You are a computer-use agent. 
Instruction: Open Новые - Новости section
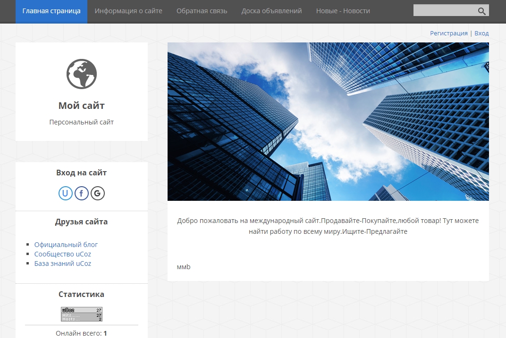343,11
